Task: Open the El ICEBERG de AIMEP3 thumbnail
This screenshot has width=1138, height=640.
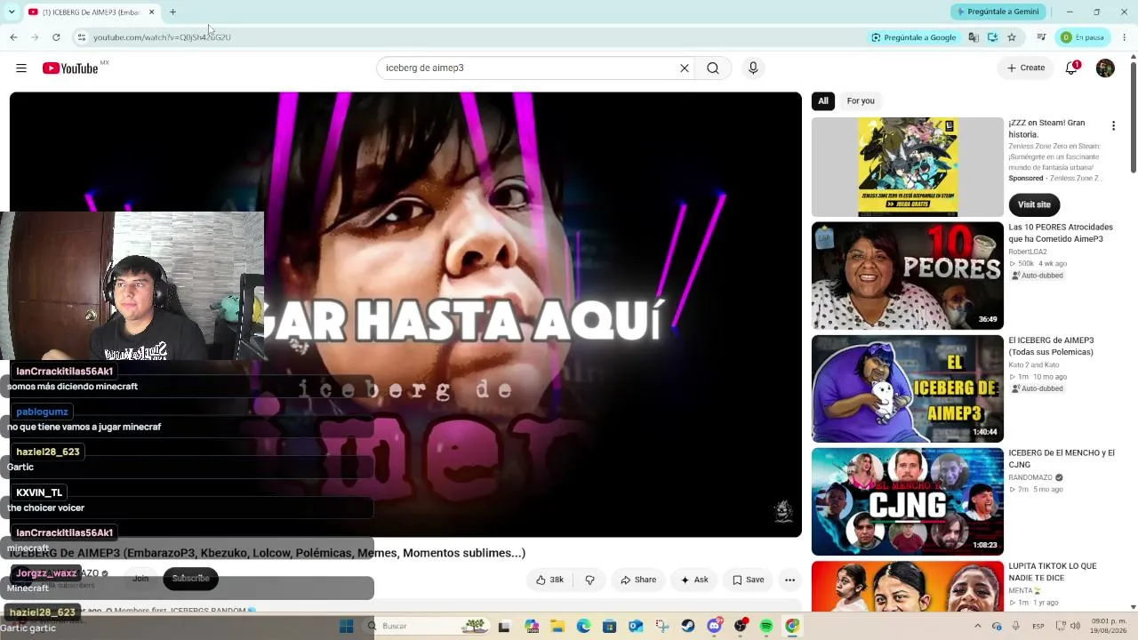Action: (908, 388)
